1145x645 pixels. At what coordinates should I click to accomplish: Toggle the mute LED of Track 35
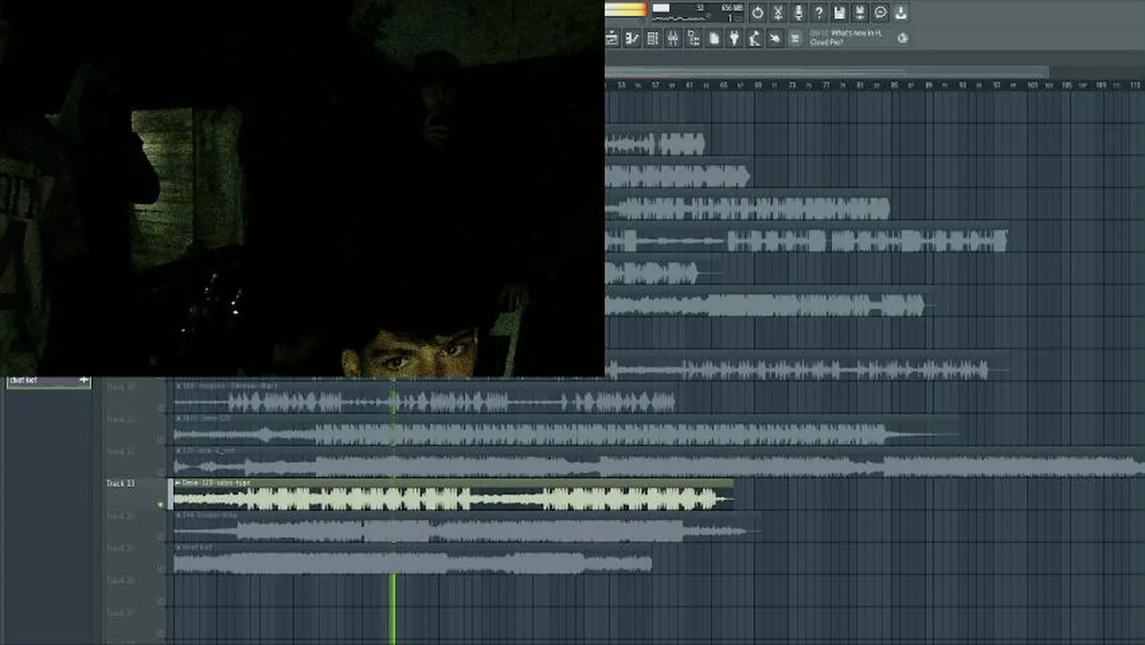coord(161,569)
